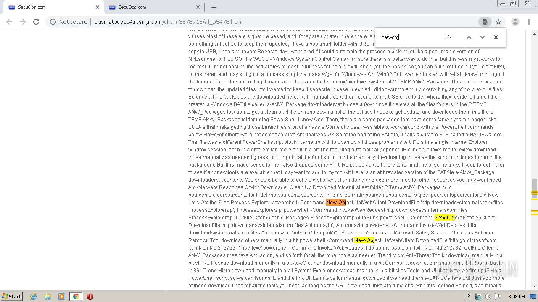Click the search-in-page icon in the address bar
538x302 pixels.
(485, 22)
